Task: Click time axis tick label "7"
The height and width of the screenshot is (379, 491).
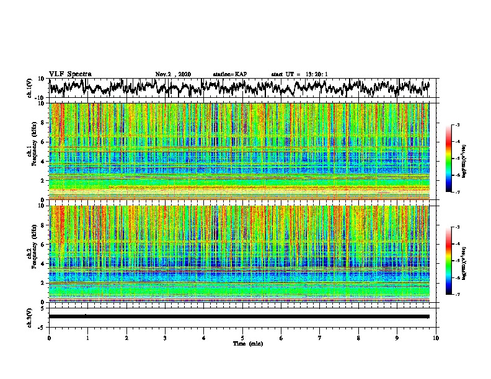Action: coord(320,338)
